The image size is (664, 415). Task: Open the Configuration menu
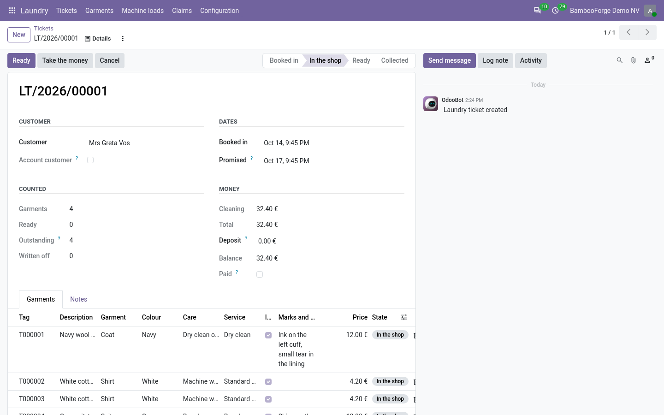pos(219,11)
